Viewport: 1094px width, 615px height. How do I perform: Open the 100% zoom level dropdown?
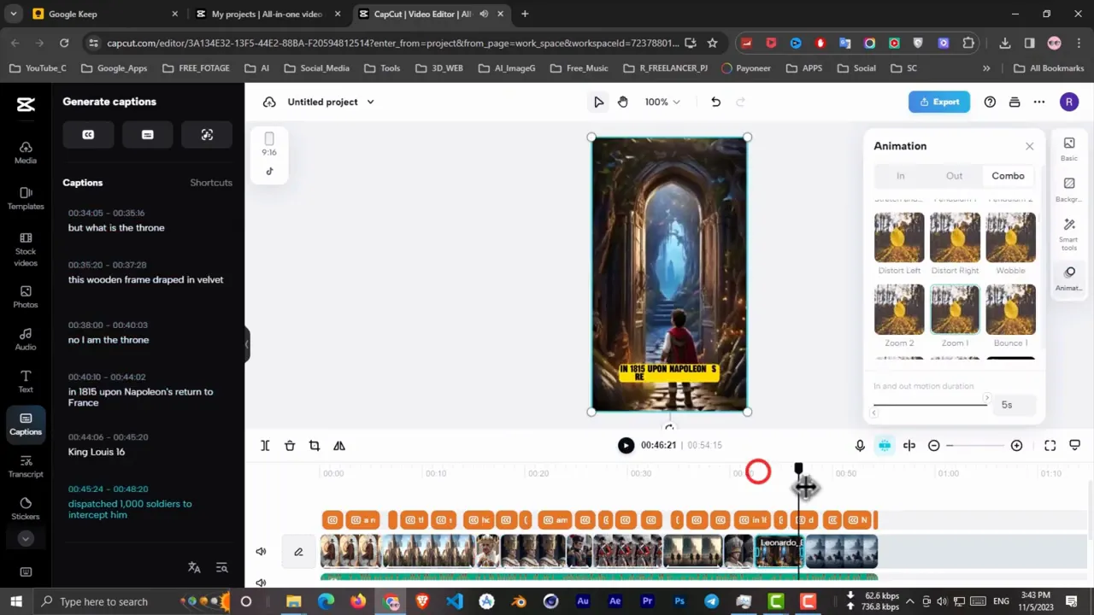click(x=662, y=102)
